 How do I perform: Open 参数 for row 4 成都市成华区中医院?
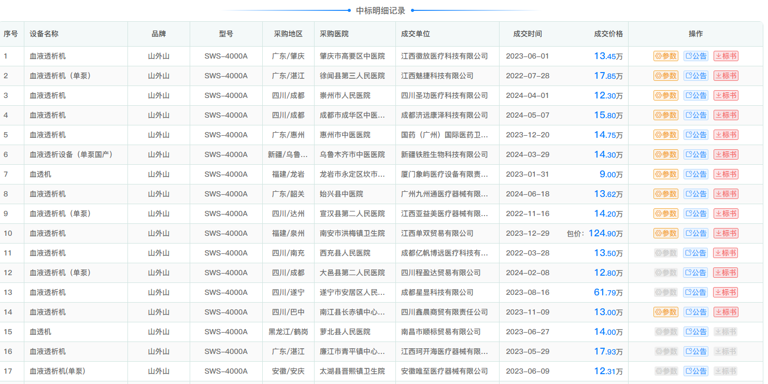tap(666, 115)
